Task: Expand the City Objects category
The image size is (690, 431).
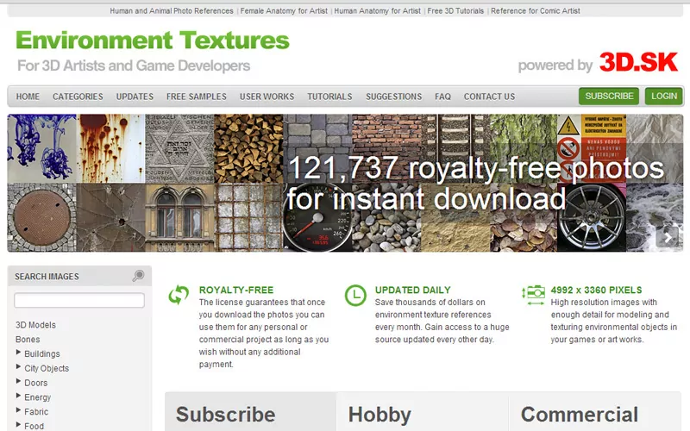Action: pyautogui.click(x=19, y=368)
